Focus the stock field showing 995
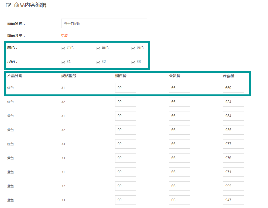 [233, 186]
